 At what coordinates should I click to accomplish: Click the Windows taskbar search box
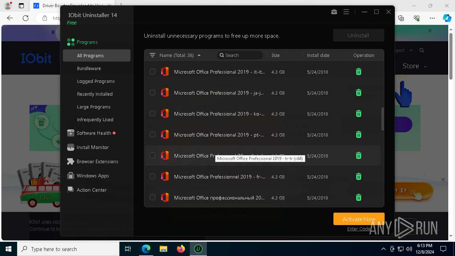coord(68,249)
